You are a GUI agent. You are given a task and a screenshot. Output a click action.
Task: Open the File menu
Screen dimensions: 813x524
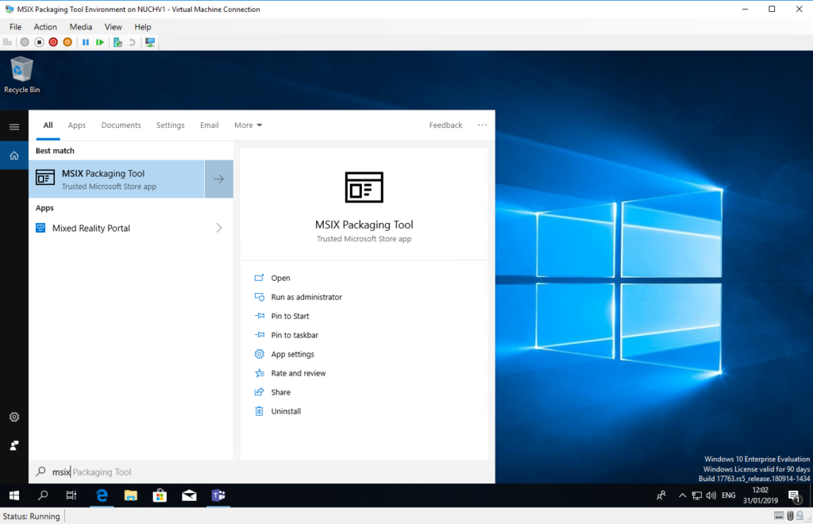(x=16, y=27)
